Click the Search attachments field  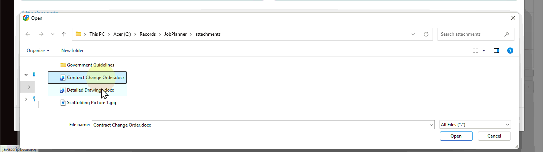pyautogui.click(x=470, y=34)
